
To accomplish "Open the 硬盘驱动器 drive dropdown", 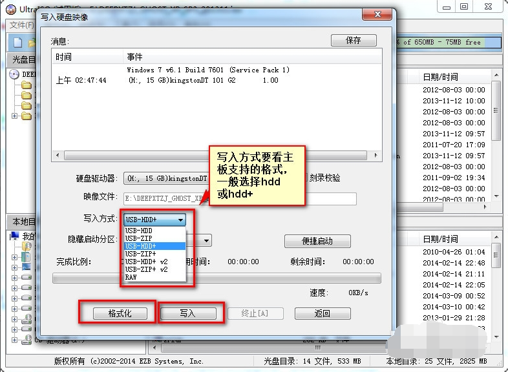I will pos(165,178).
